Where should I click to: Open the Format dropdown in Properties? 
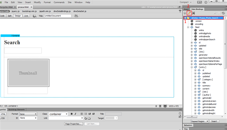pos(28,114)
